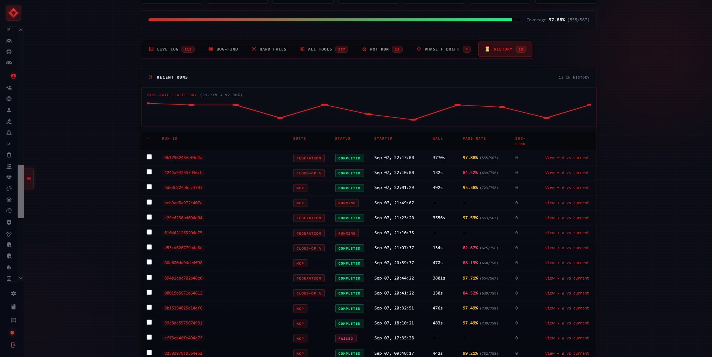Screen dimensions: 712x357
Task: Open the crosshair target sidebar icon
Action: click(x=9, y=200)
